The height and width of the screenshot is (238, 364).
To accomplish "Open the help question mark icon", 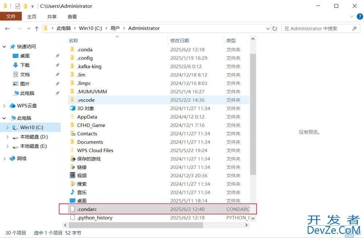I will [359, 17].
